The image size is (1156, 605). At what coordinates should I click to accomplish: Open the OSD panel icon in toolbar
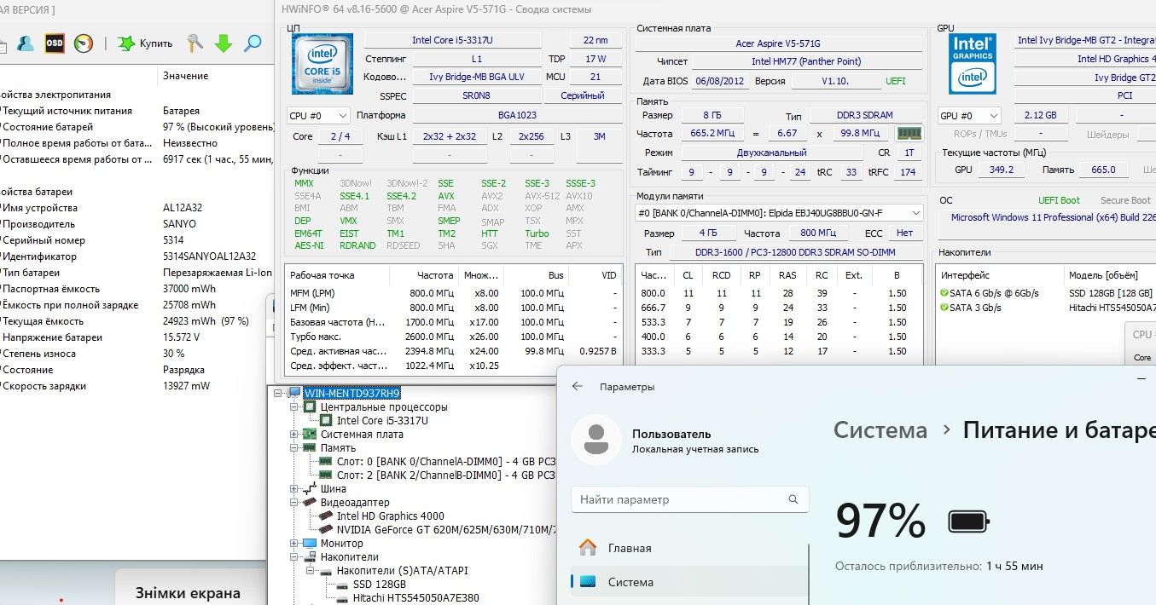(55, 43)
